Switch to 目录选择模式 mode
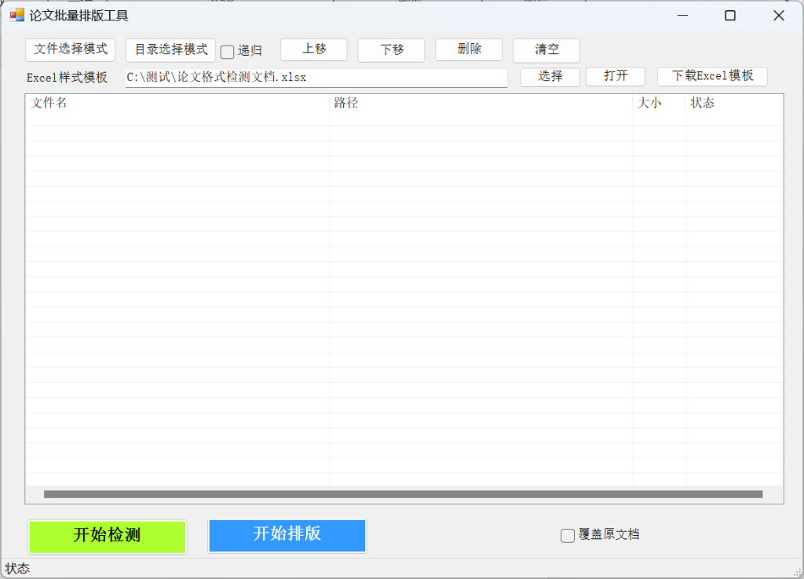Image resolution: width=804 pixels, height=579 pixels. pyautogui.click(x=170, y=49)
